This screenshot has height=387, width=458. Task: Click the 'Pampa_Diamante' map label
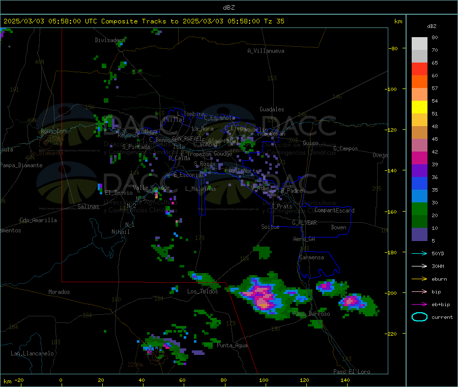[21, 165]
